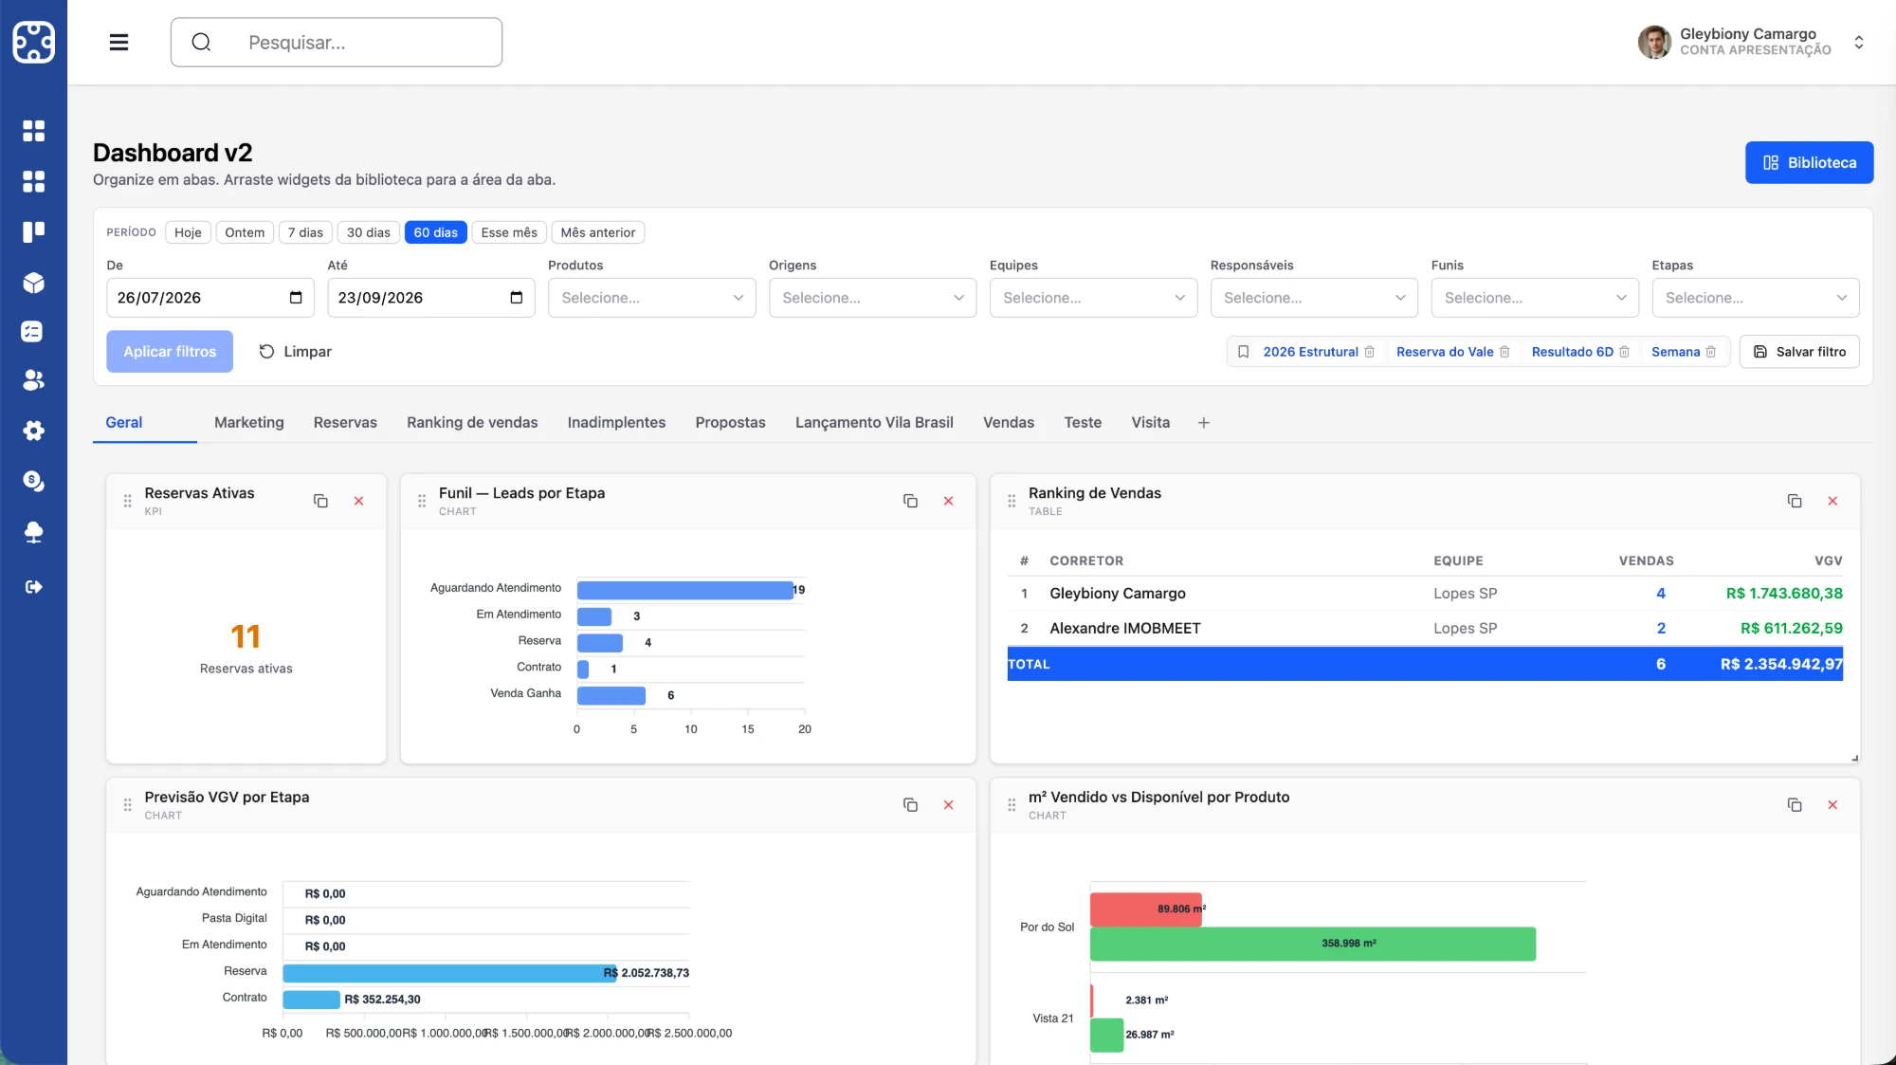
Task: Click the Gleybiony Camargo ranking row name
Action: pyautogui.click(x=1118, y=594)
